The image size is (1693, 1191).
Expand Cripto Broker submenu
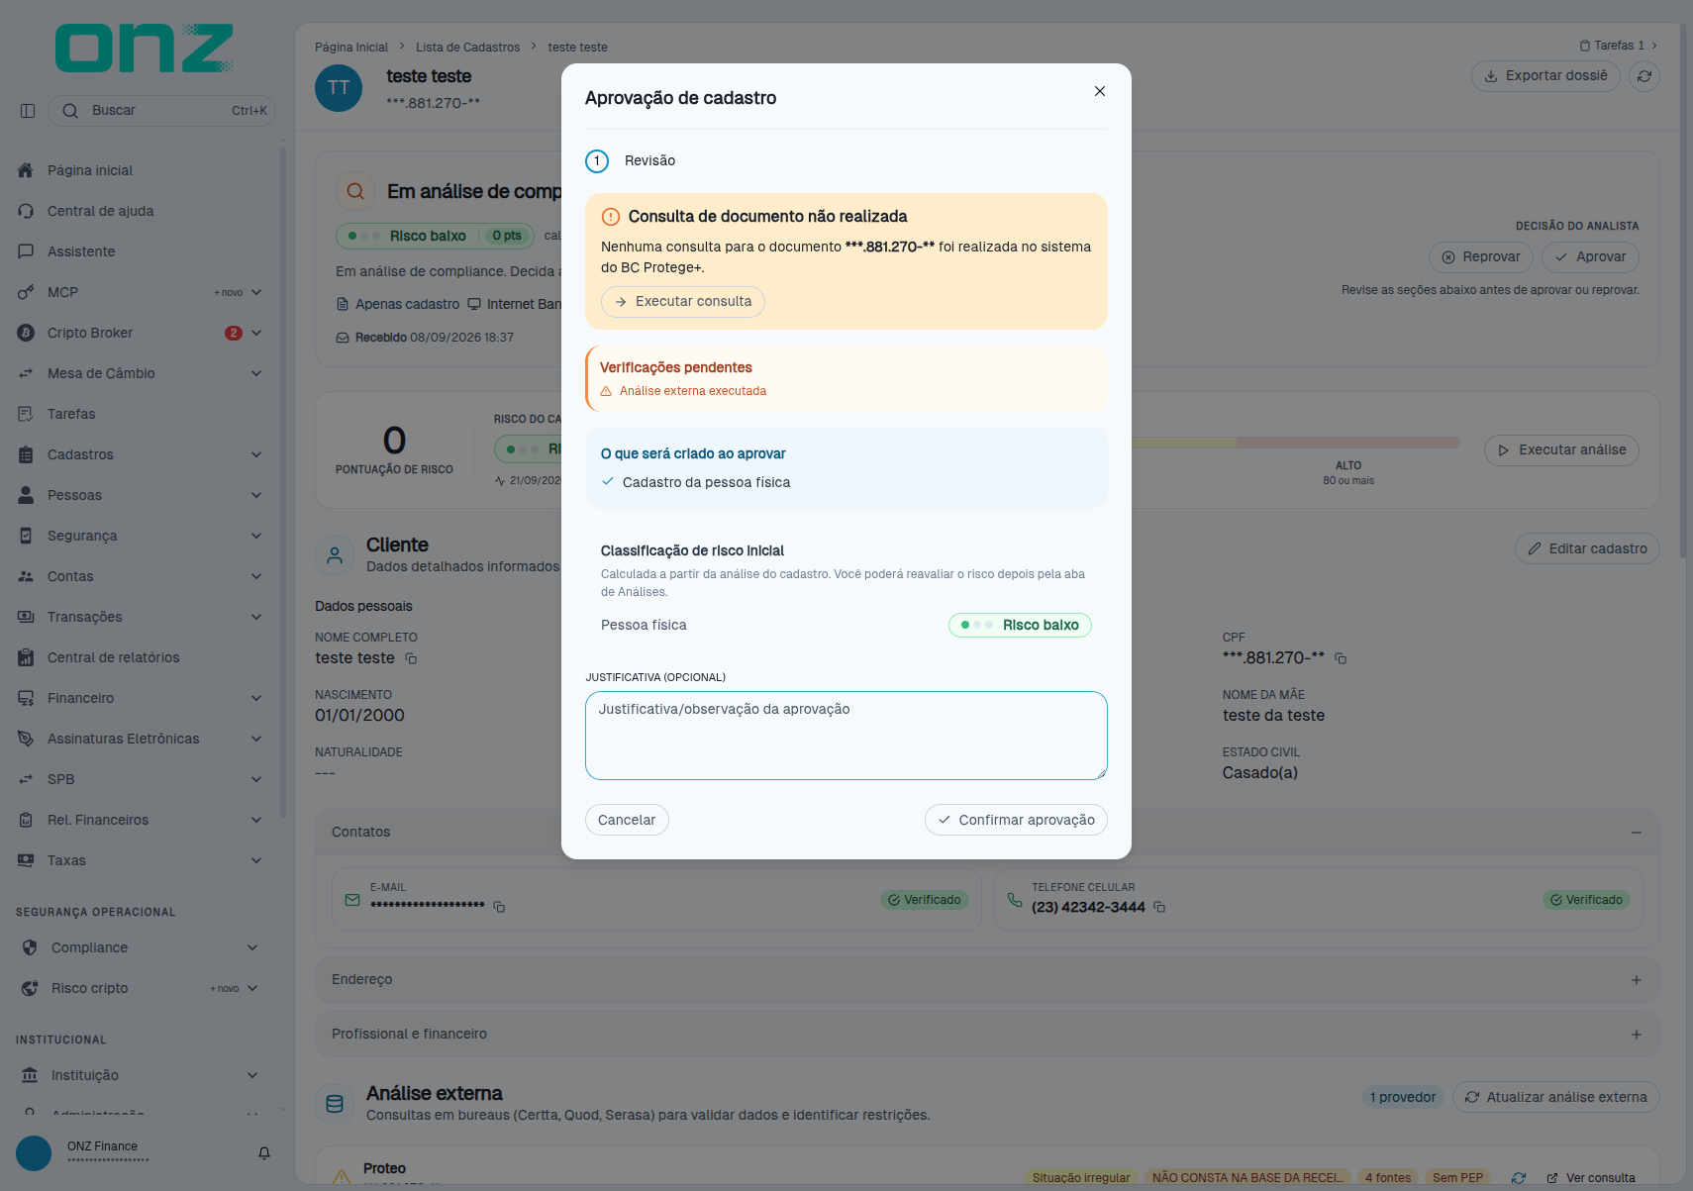click(256, 333)
